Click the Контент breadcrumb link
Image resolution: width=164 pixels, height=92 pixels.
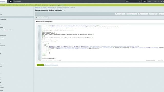tap(44, 8)
